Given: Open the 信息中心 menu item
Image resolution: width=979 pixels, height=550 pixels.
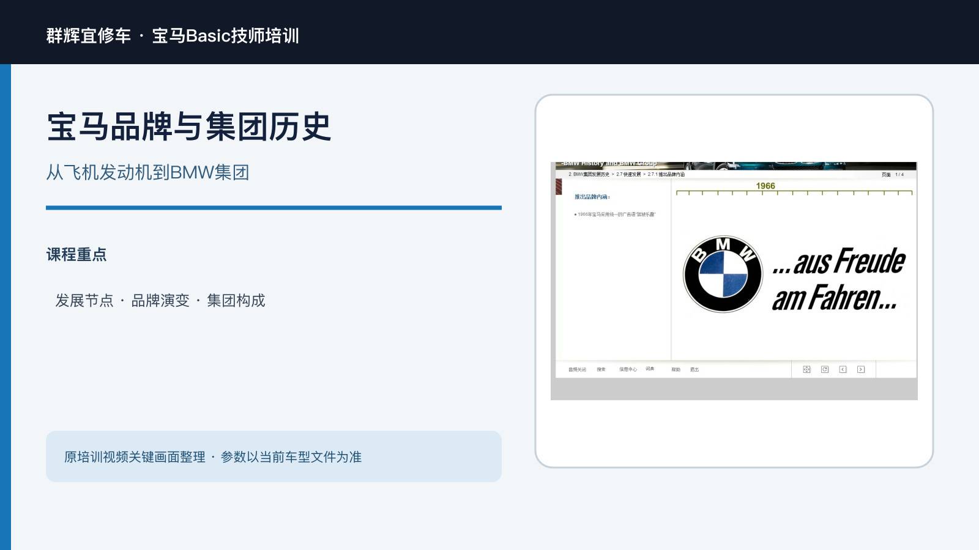Looking at the screenshot, I should [628, 369].
